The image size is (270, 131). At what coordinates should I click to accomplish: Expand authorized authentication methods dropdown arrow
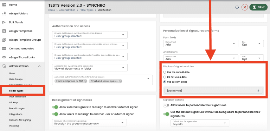(148, 78)
